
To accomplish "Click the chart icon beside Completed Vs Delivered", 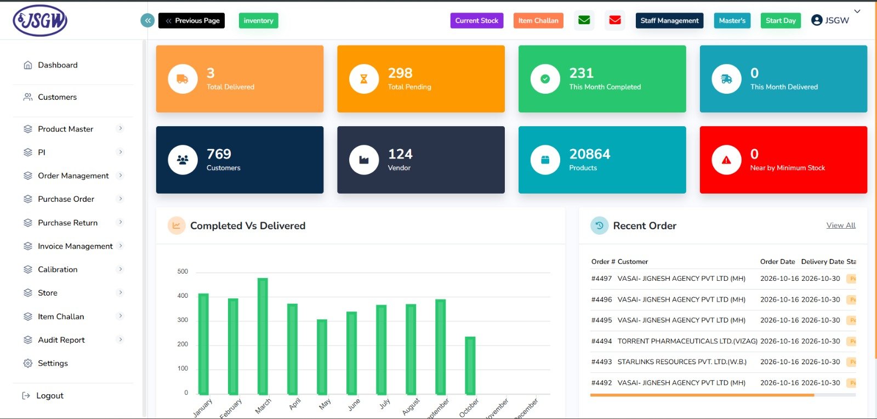I will click(176, 225).
